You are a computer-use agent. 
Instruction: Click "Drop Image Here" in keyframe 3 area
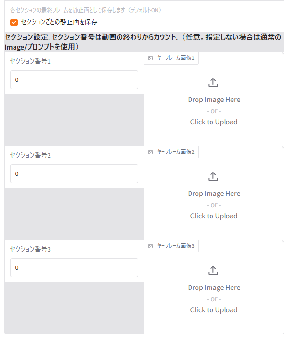(x=214, y=288)
